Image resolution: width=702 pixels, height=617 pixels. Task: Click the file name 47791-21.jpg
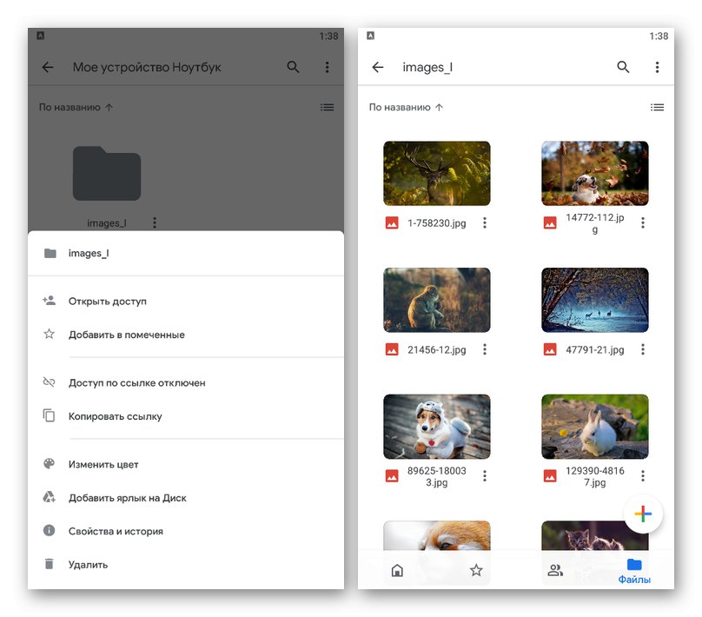594,349
